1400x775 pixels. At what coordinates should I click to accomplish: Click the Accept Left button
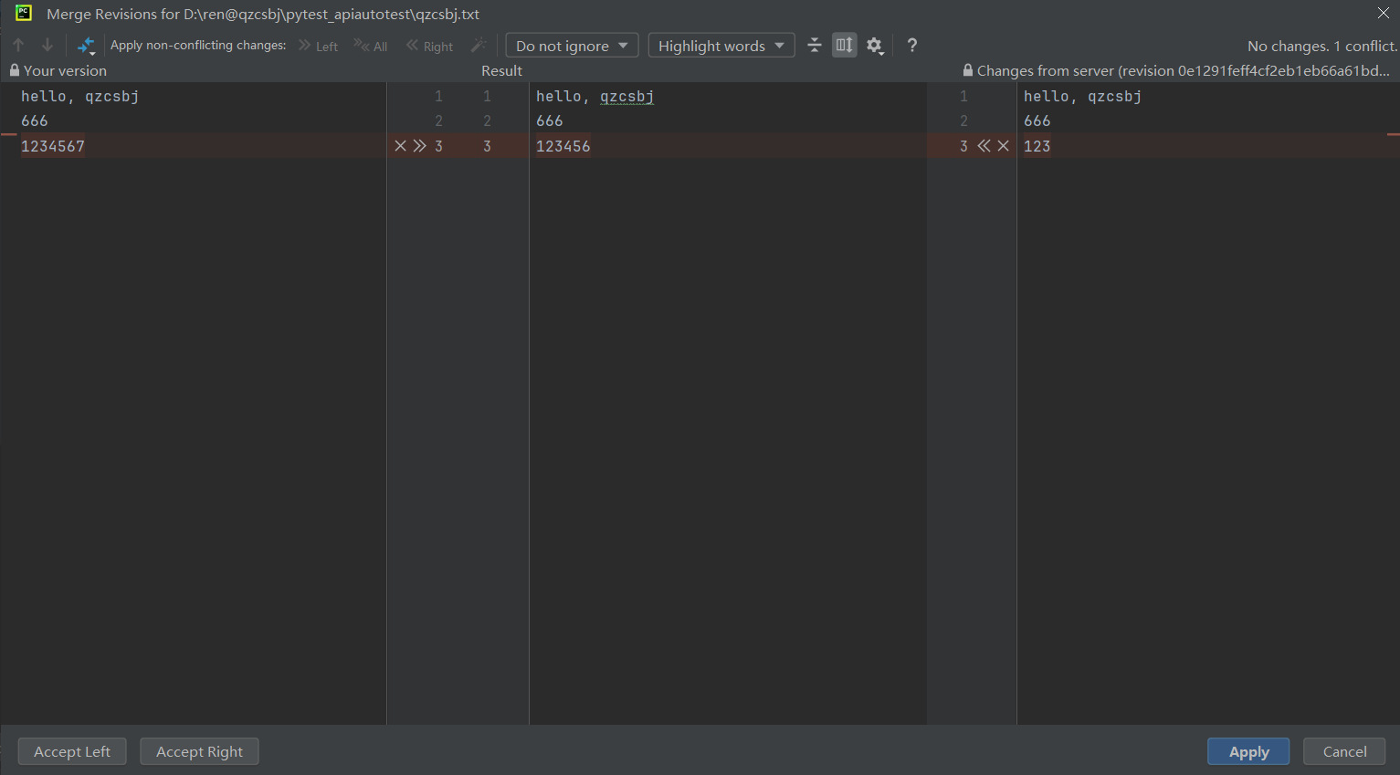pyautogui.click(x=72, y=751)
